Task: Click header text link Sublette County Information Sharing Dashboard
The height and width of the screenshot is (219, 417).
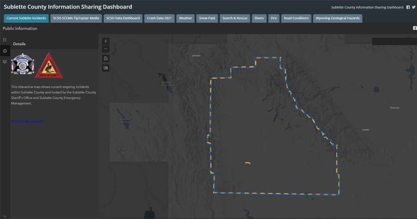Action: tap(367, 7)
